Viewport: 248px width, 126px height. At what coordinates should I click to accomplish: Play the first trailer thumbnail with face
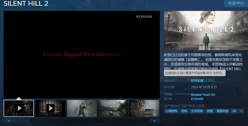pyautogui.click(x=19, y=108)
